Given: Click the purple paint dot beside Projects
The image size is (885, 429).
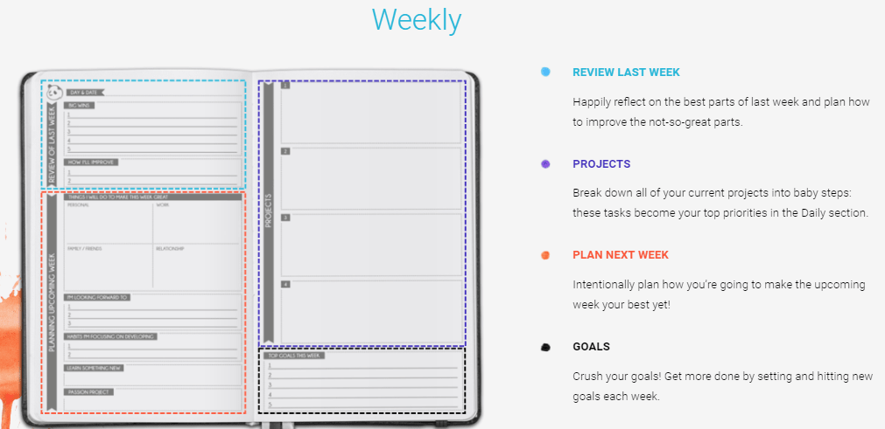Looking at the screenshot, I should (545, 164).
